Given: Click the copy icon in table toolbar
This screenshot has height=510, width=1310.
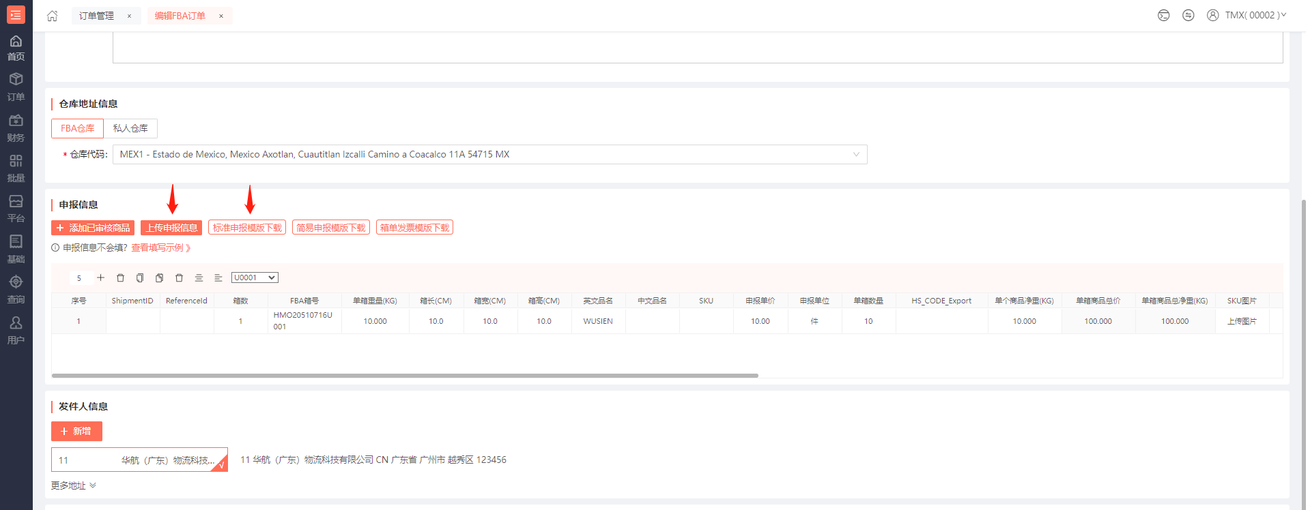Looking at the screenshot, I should pyautogui.click(x=140, y=277).
